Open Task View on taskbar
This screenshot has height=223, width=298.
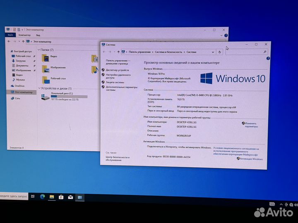coord(33,197)
